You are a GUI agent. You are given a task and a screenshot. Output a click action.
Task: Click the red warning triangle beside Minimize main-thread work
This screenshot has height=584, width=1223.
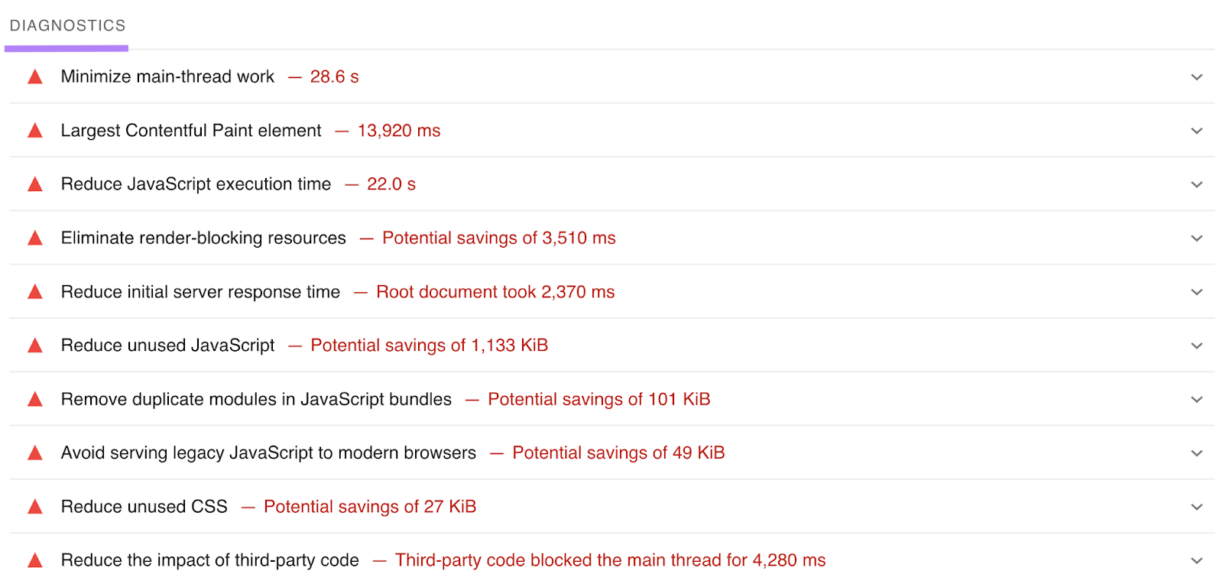point(35,76)
